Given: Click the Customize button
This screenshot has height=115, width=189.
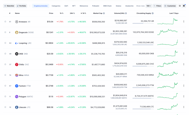Looking at the screenshot, I should 170,6.
